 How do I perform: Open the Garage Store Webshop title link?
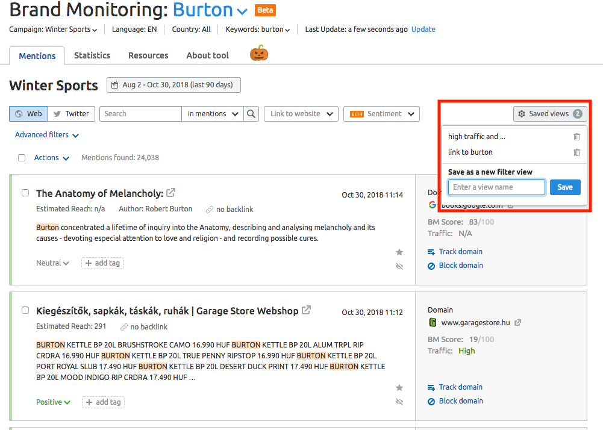pos(167,311)
